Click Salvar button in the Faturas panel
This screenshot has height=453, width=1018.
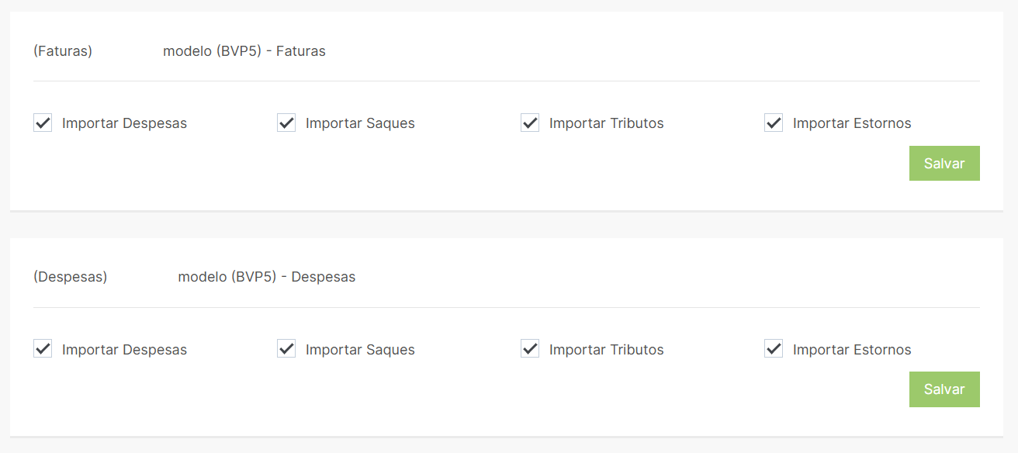click(944, 164)
